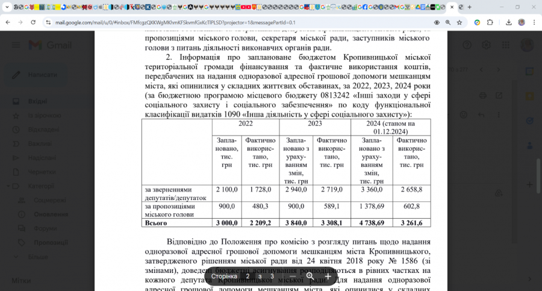The width and height of the screenshot is (542, 291).
Task: Open the Google apps grid
Action: [x=506, y=45]
